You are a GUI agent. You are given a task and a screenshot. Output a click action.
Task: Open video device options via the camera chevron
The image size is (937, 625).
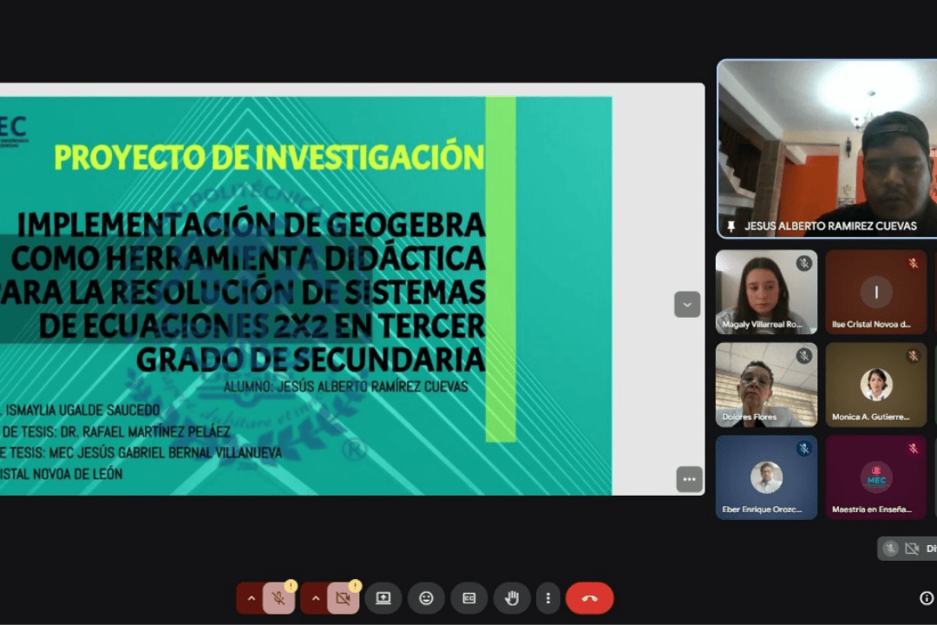coord(315,598)
